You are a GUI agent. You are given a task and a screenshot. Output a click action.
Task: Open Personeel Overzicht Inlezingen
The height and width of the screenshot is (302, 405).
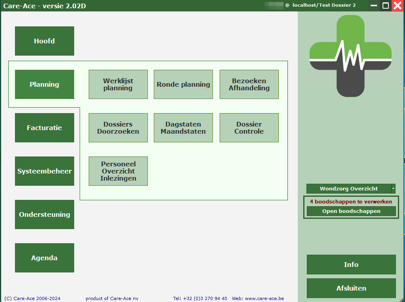(x=118, y=171)
